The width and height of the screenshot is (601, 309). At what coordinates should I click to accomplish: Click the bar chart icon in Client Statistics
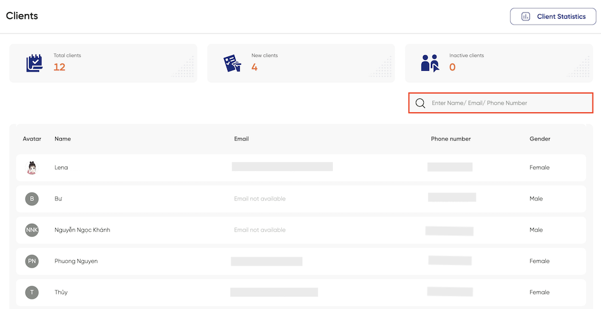(525, 16)
